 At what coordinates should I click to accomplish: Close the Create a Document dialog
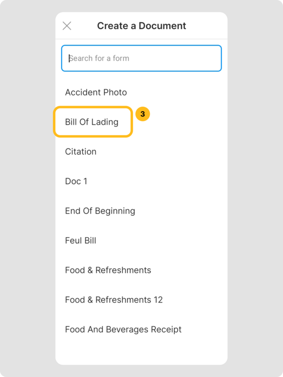tap(67, 26)
